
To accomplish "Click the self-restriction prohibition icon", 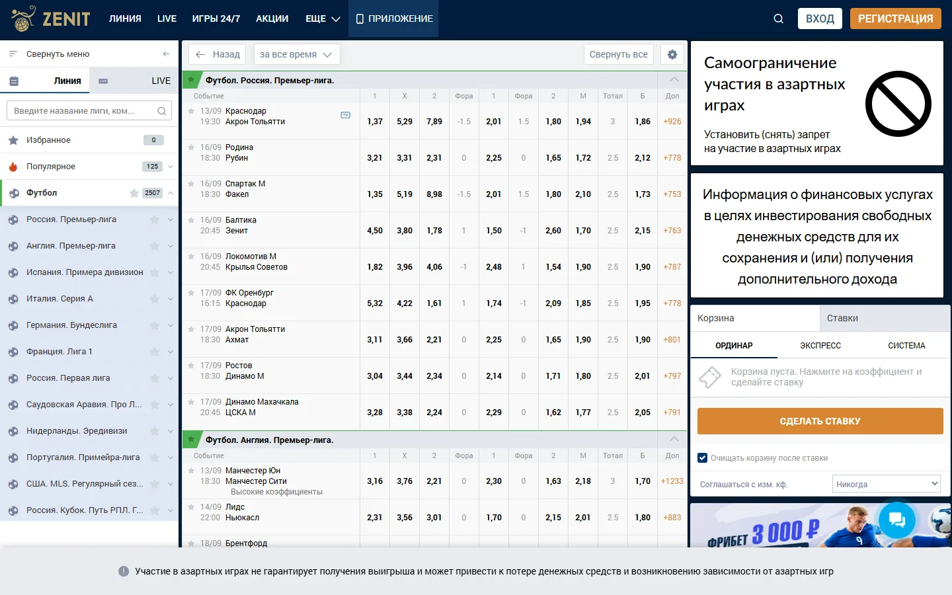I will coord(898,104).
